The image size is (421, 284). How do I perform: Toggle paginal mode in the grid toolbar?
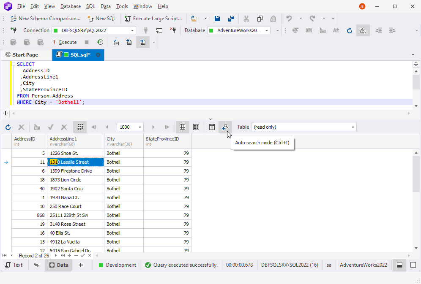click(x=80, y=127)
